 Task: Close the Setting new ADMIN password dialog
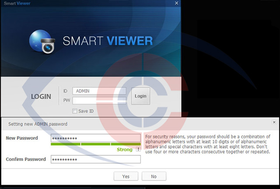pyautogui.click(x=274, y=122)
